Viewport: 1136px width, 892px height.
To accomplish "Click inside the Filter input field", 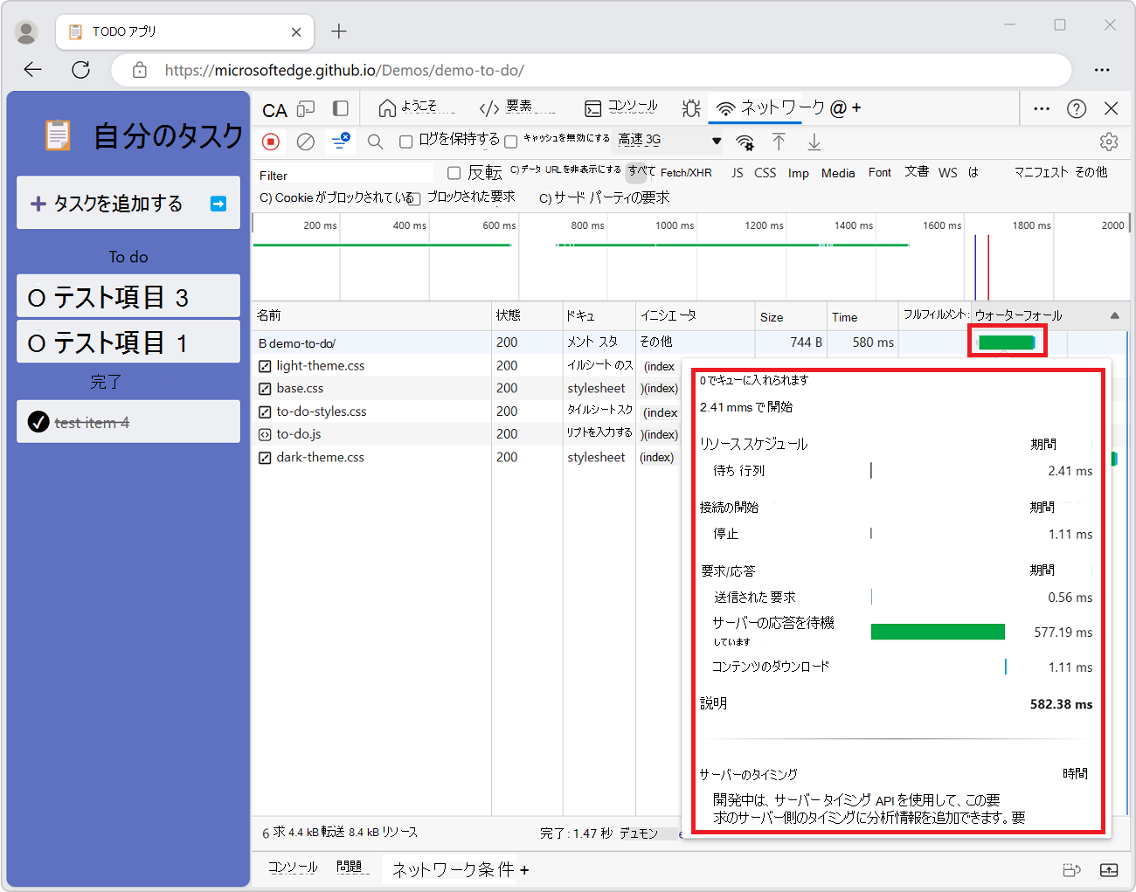I will click(341, 174).
